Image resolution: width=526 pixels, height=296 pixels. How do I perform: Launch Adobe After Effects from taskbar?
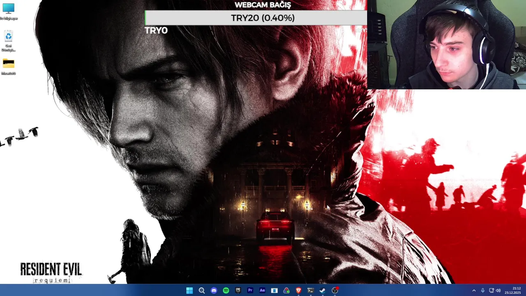click(x=262, y=290)
